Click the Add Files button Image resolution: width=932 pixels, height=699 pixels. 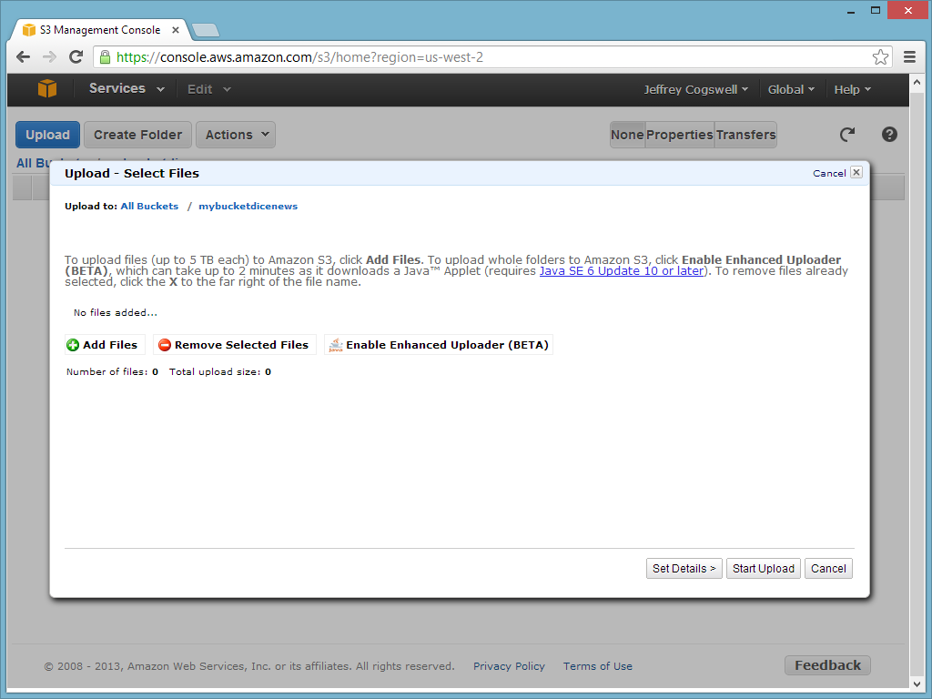coord(102,345)
